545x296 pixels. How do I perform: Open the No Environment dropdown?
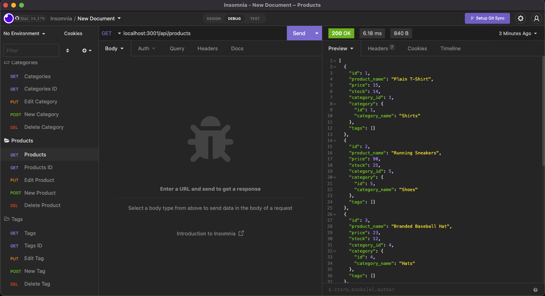click(24, 34)
